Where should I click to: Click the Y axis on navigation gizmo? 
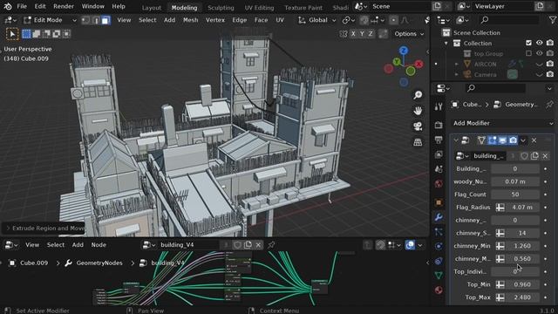[x=397, y=62]
